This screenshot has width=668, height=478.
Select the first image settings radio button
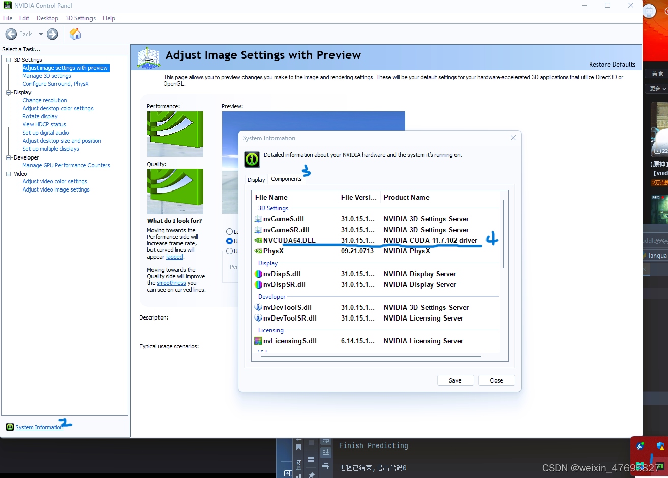pos(229,232)
